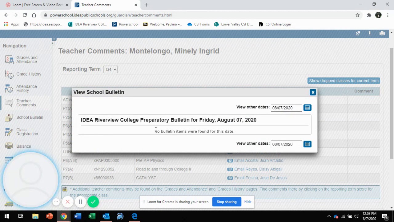Go to the browser home page
The image size is (394, 222).
[34, 15]
